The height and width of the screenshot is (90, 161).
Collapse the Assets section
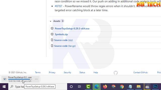click(x=50, y=21)
